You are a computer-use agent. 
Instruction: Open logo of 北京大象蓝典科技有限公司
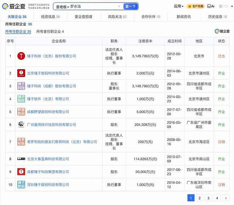[21, 159]
